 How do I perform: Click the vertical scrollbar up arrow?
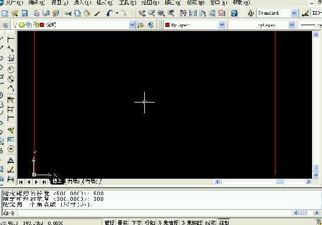316,35
